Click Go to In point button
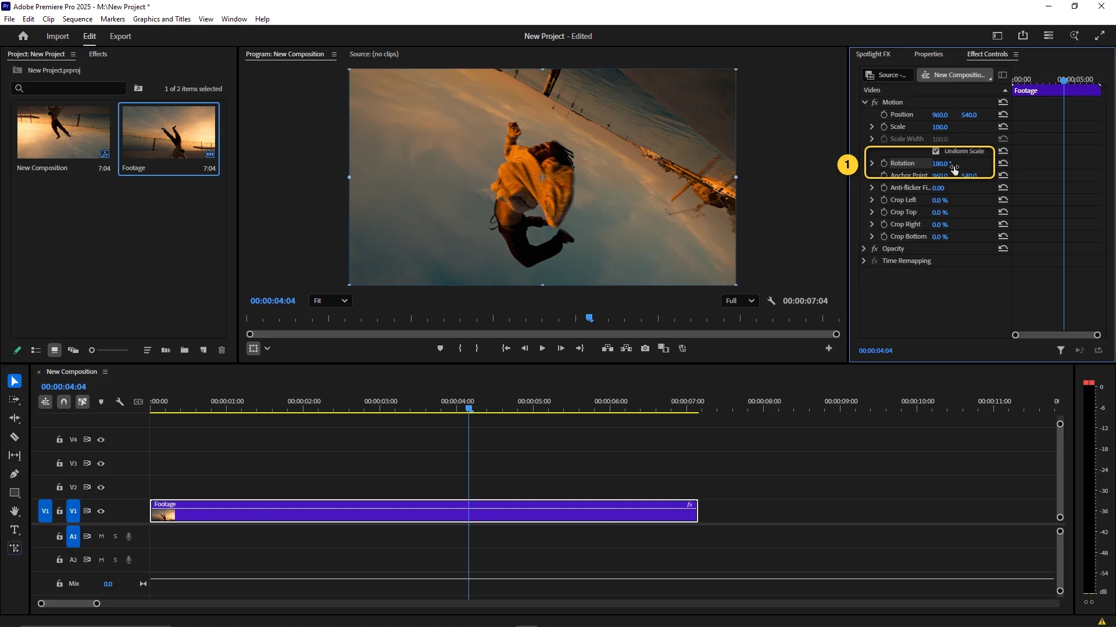The width and height of the screenshot is (1116, 627). pyautogui.click(x=506, y=348)
